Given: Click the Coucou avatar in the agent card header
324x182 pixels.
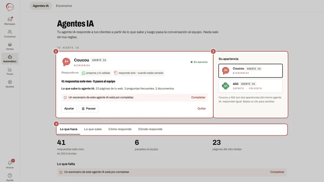Looking at the screenshot, I should pos(66,62).
